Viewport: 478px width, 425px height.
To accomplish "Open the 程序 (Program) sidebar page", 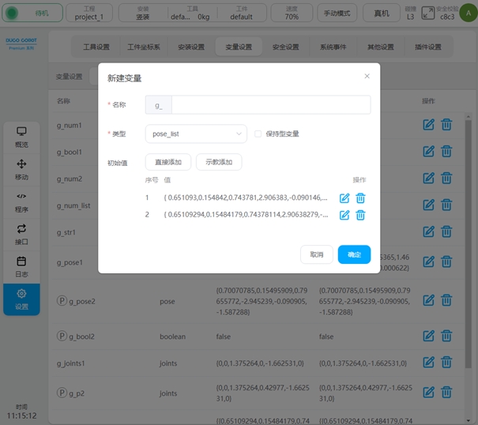I will tap(21, 202).
